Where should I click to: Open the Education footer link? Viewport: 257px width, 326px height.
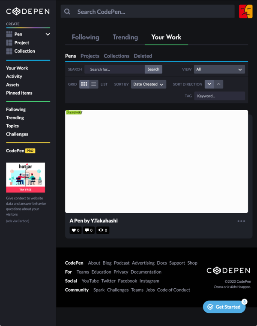coord(102,272)
